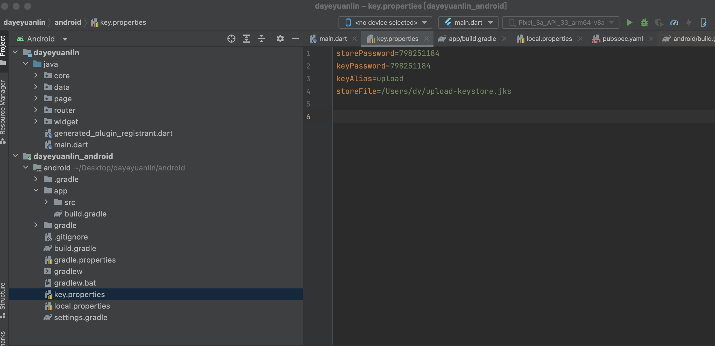715x346 pixels.
Task: Click the Flutter hot reload lightning icon
Action: click(x=689, y=22)
